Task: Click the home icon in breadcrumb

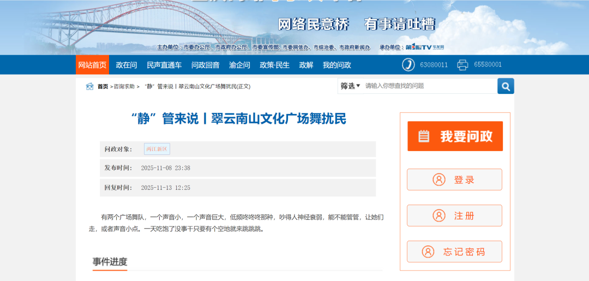Action: point(90,86)
